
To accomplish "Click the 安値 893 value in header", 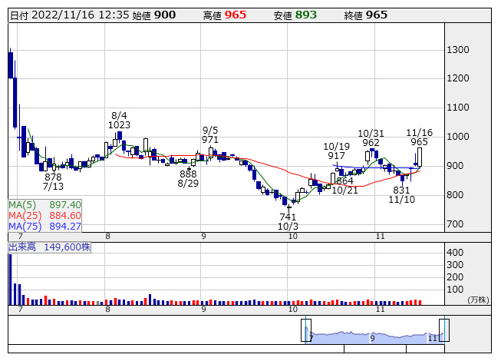I will pos(305,15).
